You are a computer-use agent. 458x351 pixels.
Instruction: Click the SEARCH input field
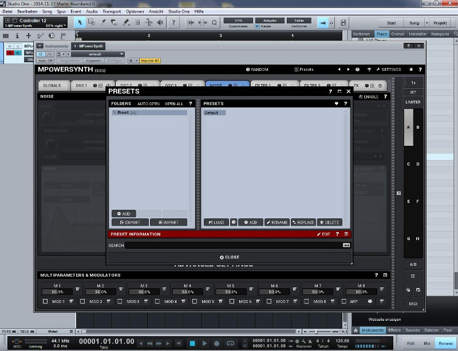[x=234, y=245]
